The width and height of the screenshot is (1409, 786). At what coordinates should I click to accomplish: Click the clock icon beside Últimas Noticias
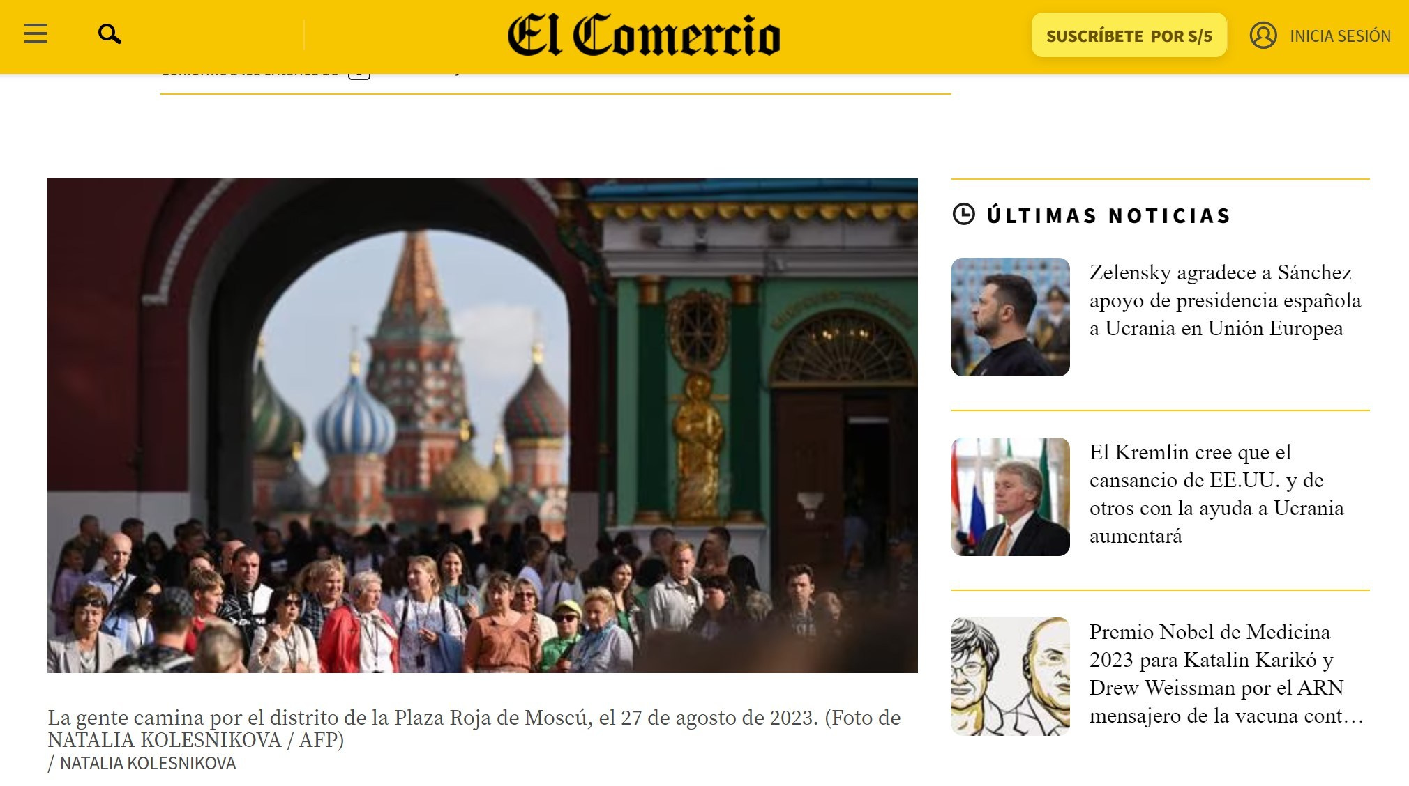(963, 215)
